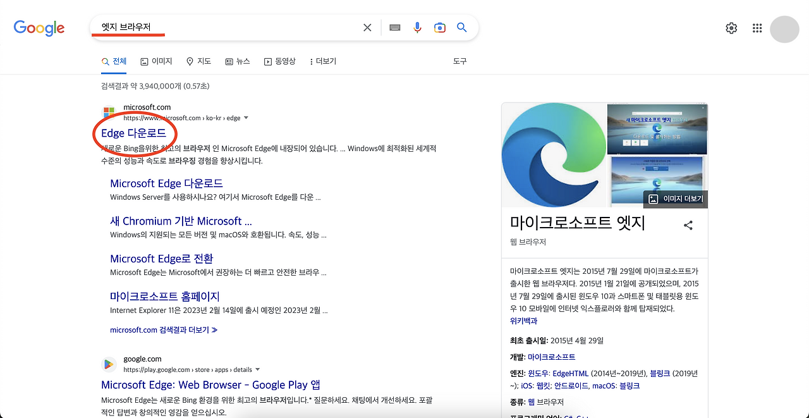Screen dimensions: 809x418
Task: Search by image using the Google Lens icon
Action: point(440,27)
